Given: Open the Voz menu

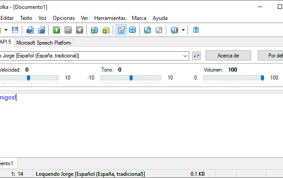Looking at the screenshot, I should [x=42, y=18].
